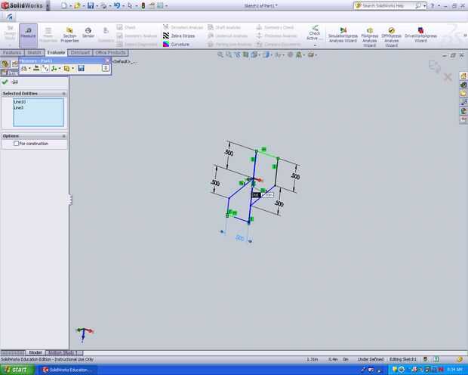The height and width of the screenshot is (375, 468).
Task: Click the Section View icon in view toolbar
Action: pyautogui.click(x=245, y=54)
